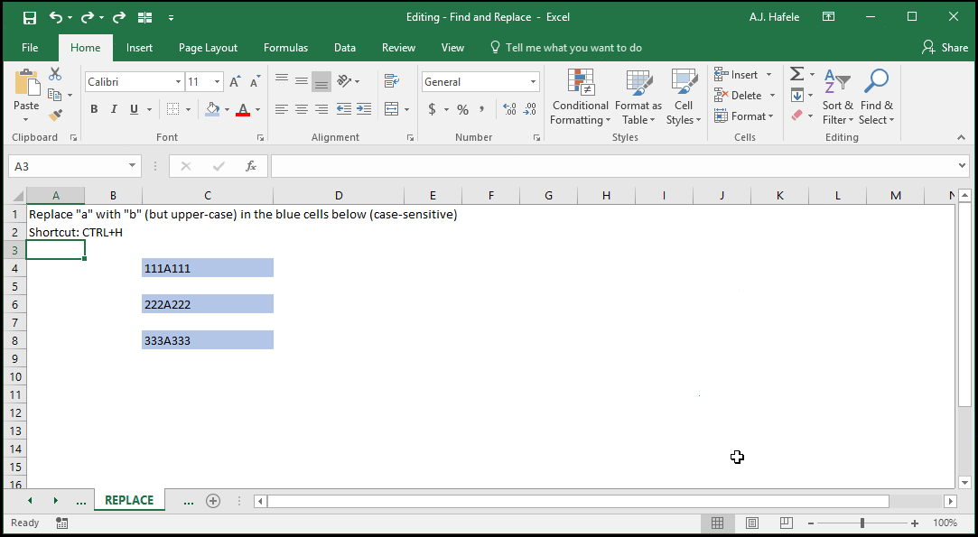The height and width of the screenshot is (537, 978).
Task: Switch to the Insert tab
Action: pos(139,48)
